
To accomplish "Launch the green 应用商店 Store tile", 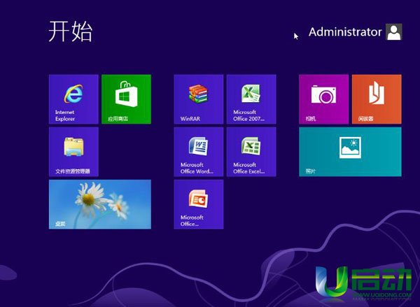I will click(x=126, y=99).
